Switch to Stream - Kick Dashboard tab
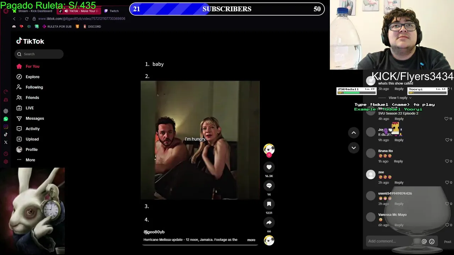The width and height of the screenshot is (454, 255). pos(32,11)
